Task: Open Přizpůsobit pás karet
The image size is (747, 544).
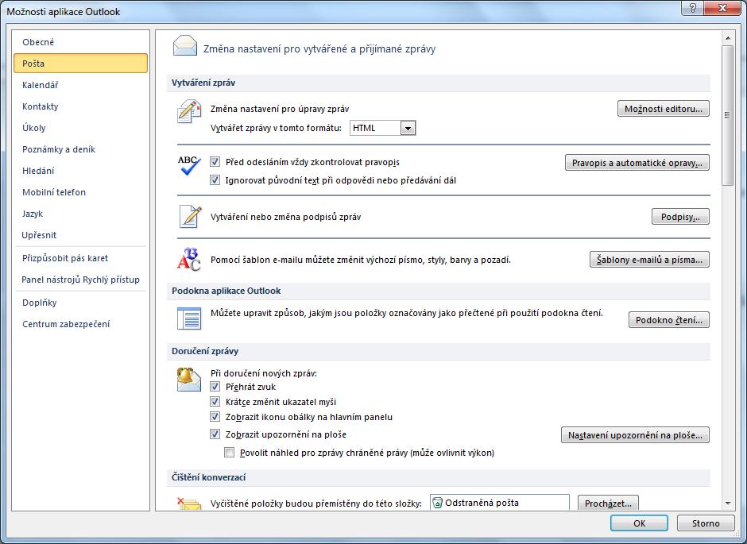Action: click(80, 258)
